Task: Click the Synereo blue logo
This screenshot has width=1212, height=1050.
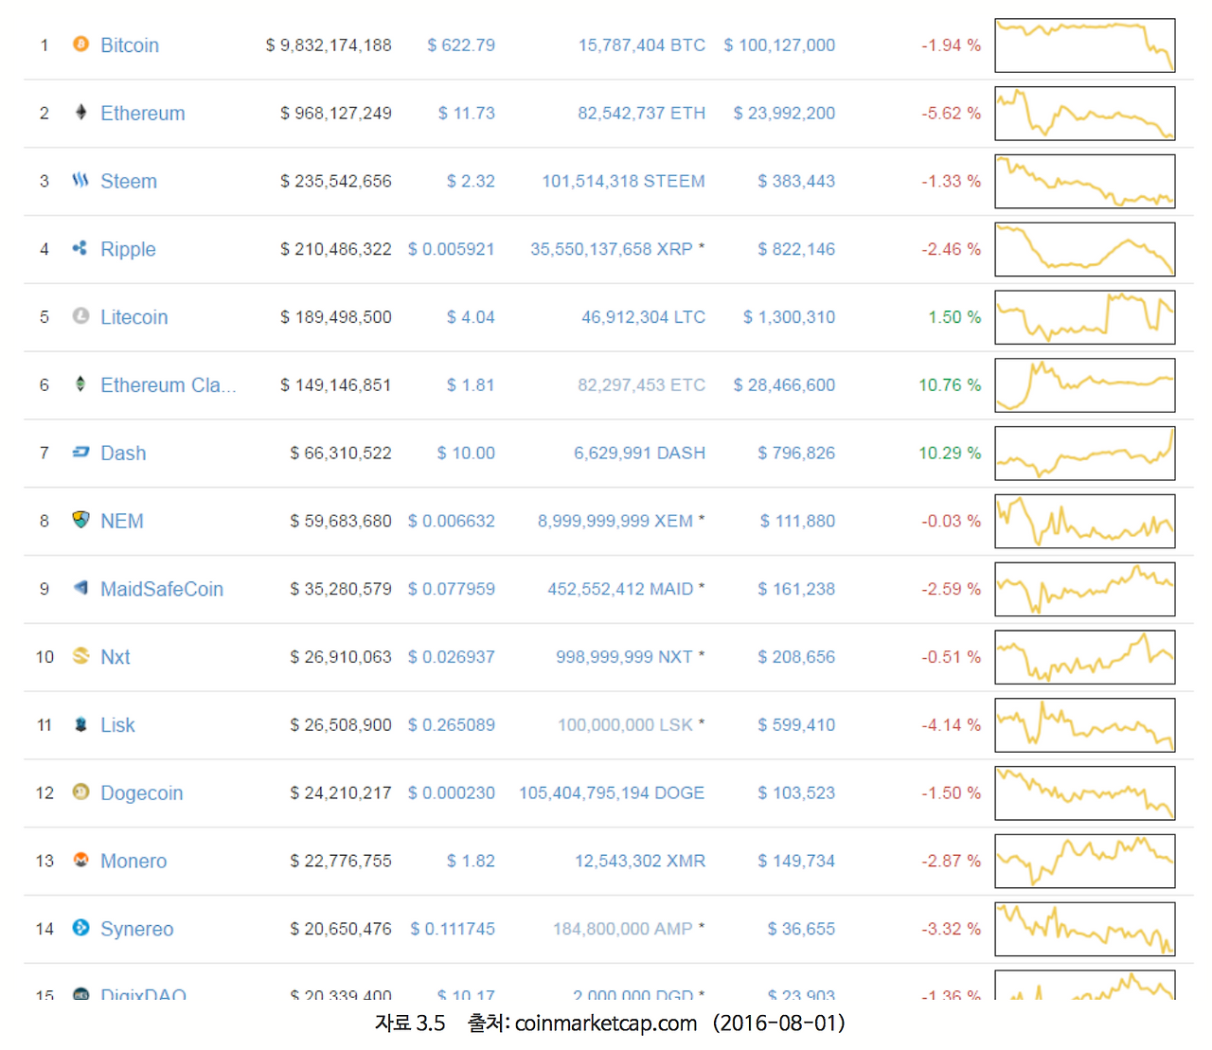Action: [x=80, y=929]
